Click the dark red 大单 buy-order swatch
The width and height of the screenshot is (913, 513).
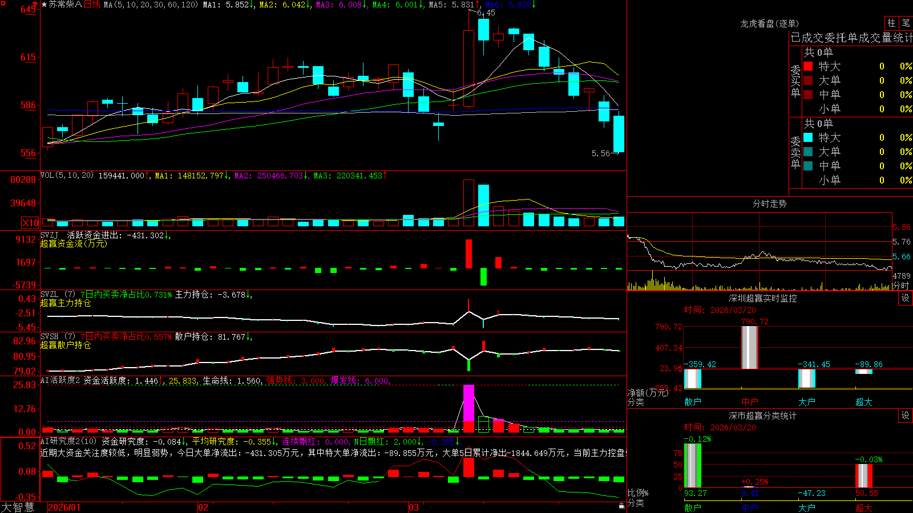(x=808, y=80)
